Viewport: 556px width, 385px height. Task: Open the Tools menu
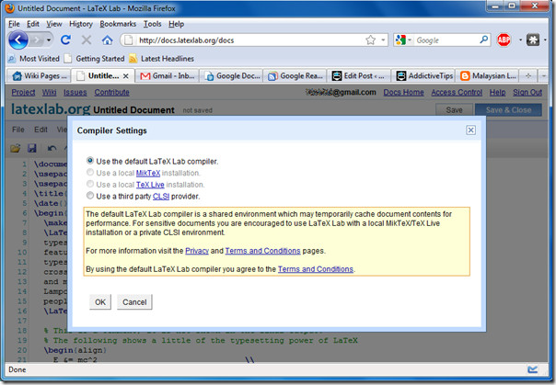pyautogui.click(x=153, y=24)
